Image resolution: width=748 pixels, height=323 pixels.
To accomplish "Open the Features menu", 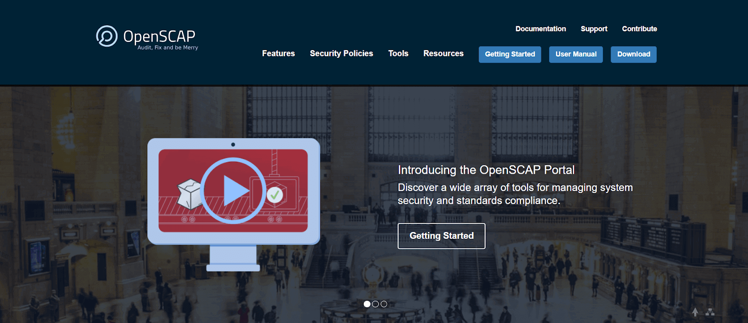I will pyautogui.click(x=278, y=53).
